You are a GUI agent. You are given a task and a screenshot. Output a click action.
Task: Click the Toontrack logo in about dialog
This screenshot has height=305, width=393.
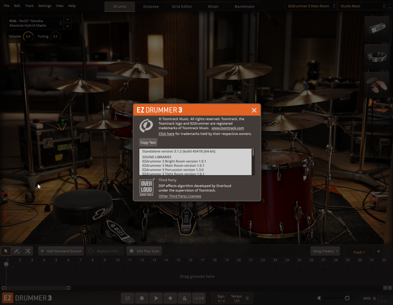coord(146,126)
